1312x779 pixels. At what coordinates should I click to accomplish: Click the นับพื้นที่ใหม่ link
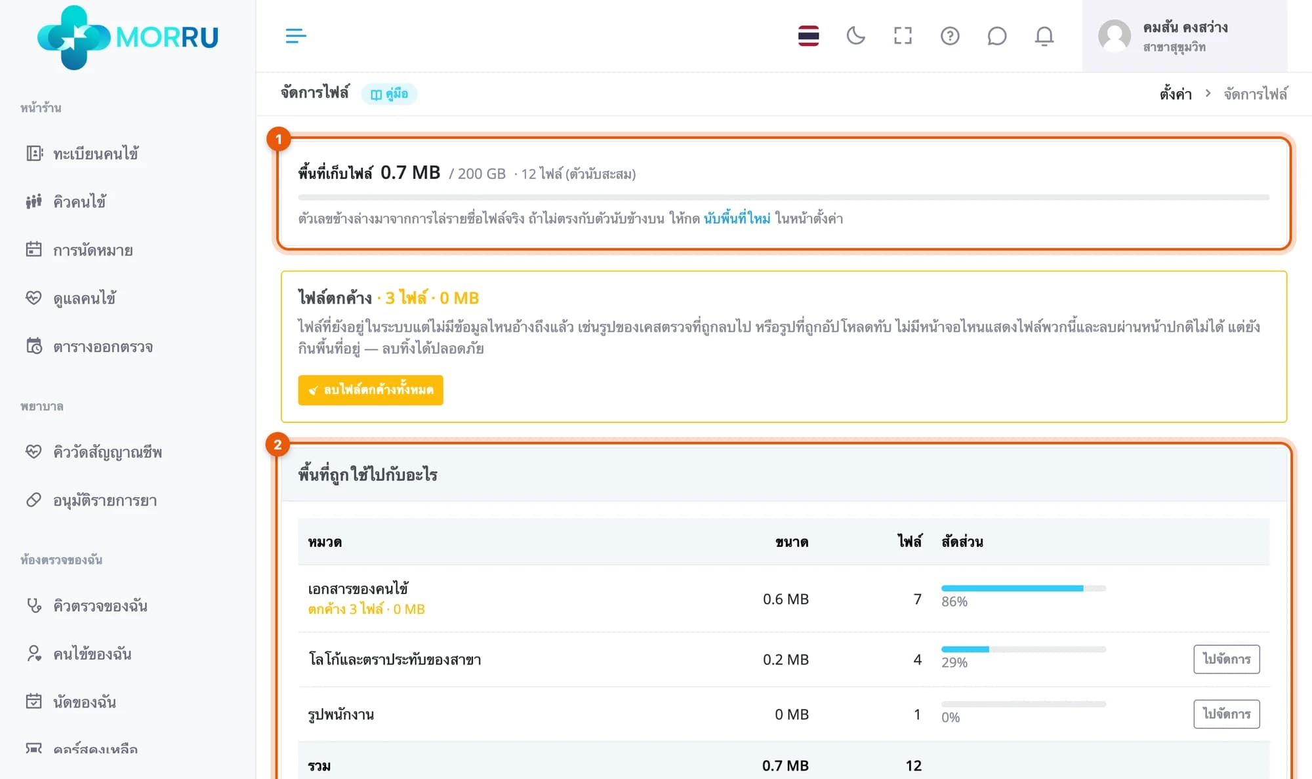point(737,218)
